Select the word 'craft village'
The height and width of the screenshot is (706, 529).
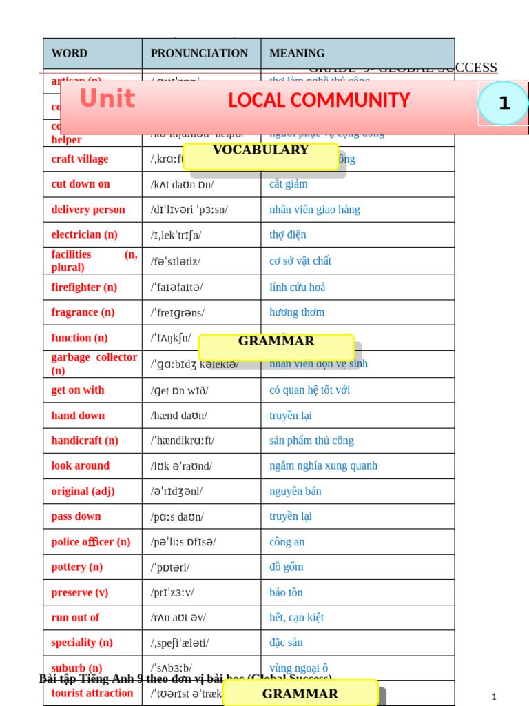tap(80, 159)
